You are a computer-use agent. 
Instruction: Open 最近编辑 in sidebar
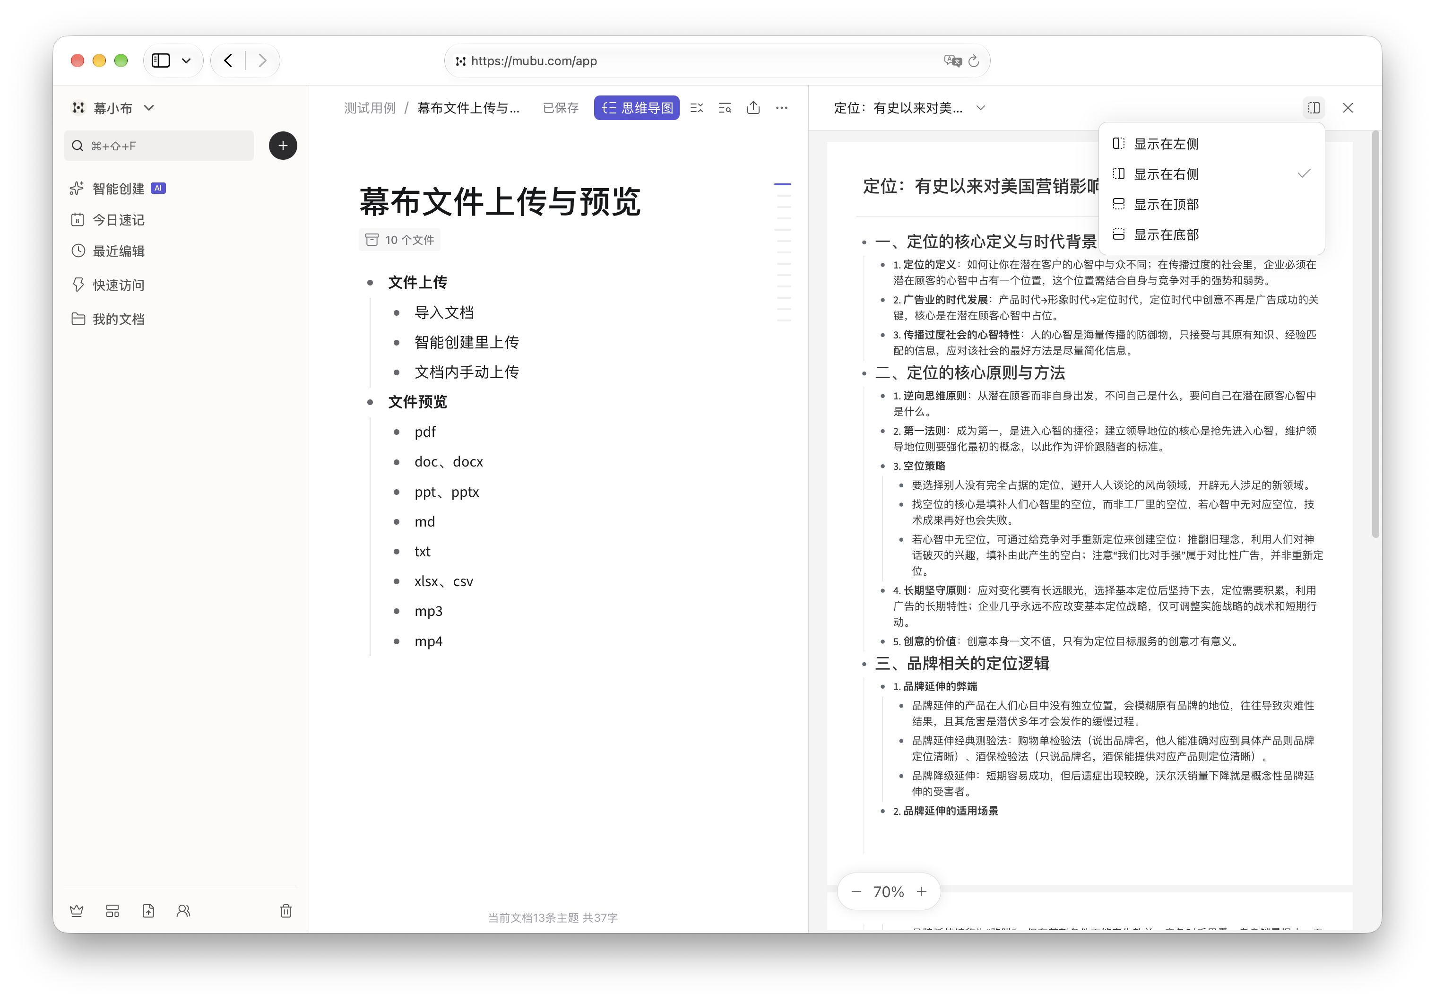click(107, 251)
